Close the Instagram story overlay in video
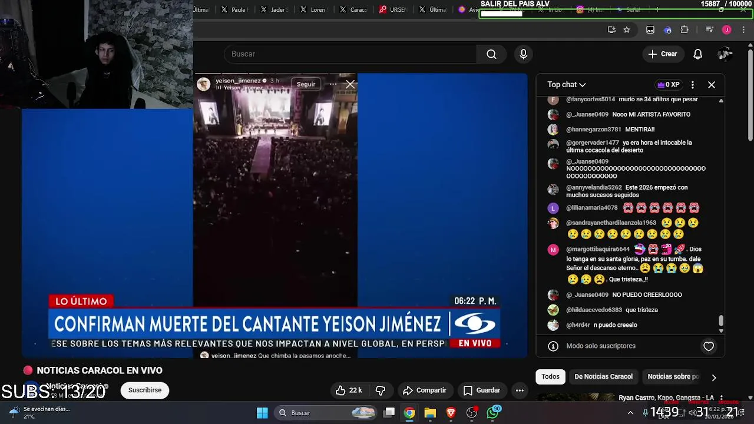This screenshot has height=424, width=754. (350, 84)
